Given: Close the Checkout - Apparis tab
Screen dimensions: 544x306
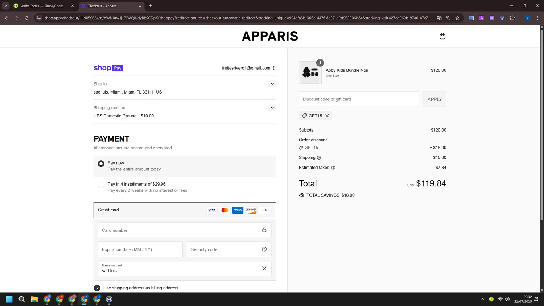Looking at the screenshot, I should click(x=140, y=6).
